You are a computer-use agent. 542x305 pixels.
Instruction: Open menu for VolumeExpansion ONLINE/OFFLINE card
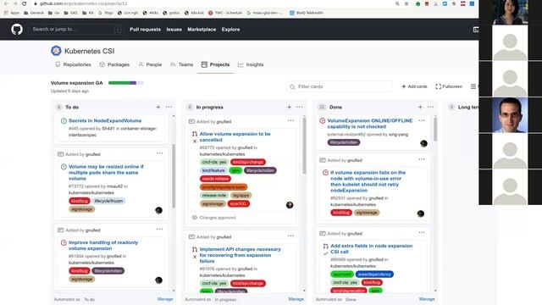pos(422,120)
